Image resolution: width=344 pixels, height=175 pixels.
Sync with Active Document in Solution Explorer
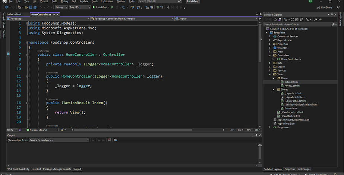(x=293, y=19)
